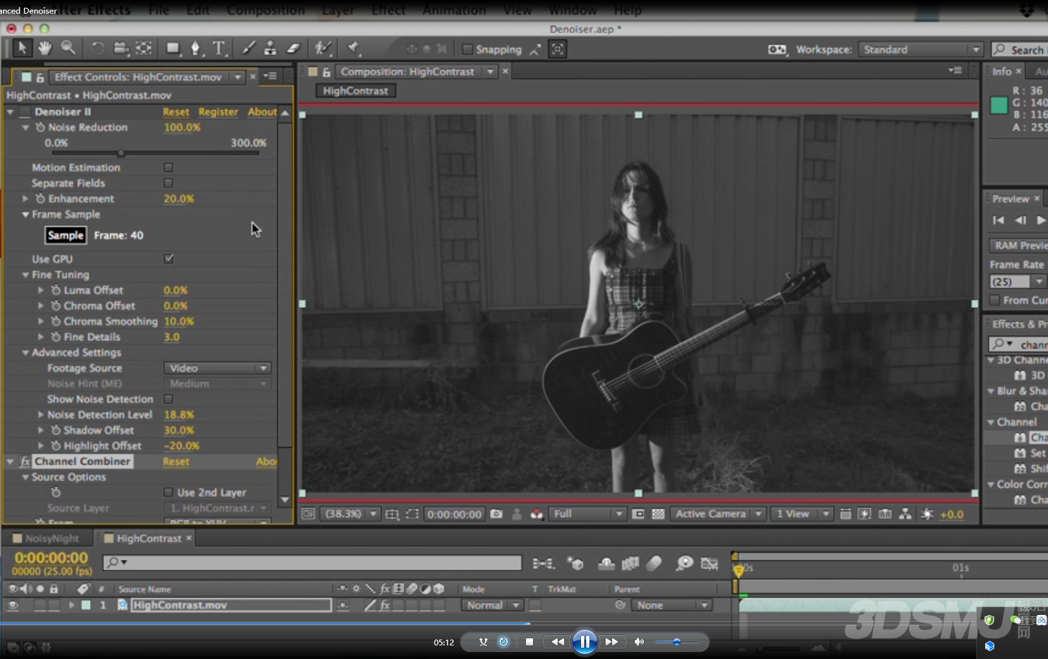
Task: Toggle the From Current checkbox in Preview
Action: click(x=995, y=300)
